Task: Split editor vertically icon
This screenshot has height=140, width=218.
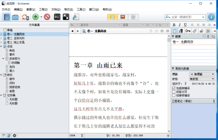Action: [162, 31]
